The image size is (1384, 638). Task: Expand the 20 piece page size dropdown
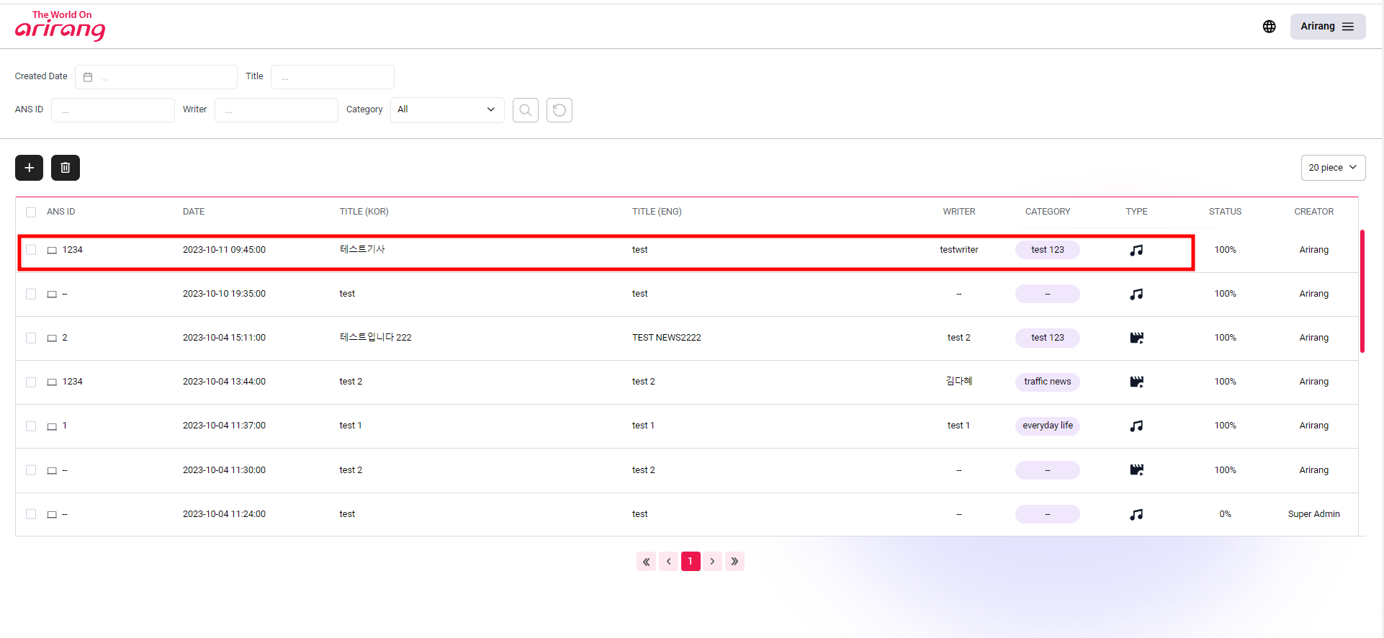click(1332, 168)
